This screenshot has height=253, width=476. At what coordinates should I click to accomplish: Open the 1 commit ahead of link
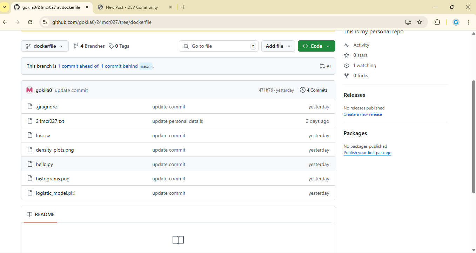[x=79, y=66]
